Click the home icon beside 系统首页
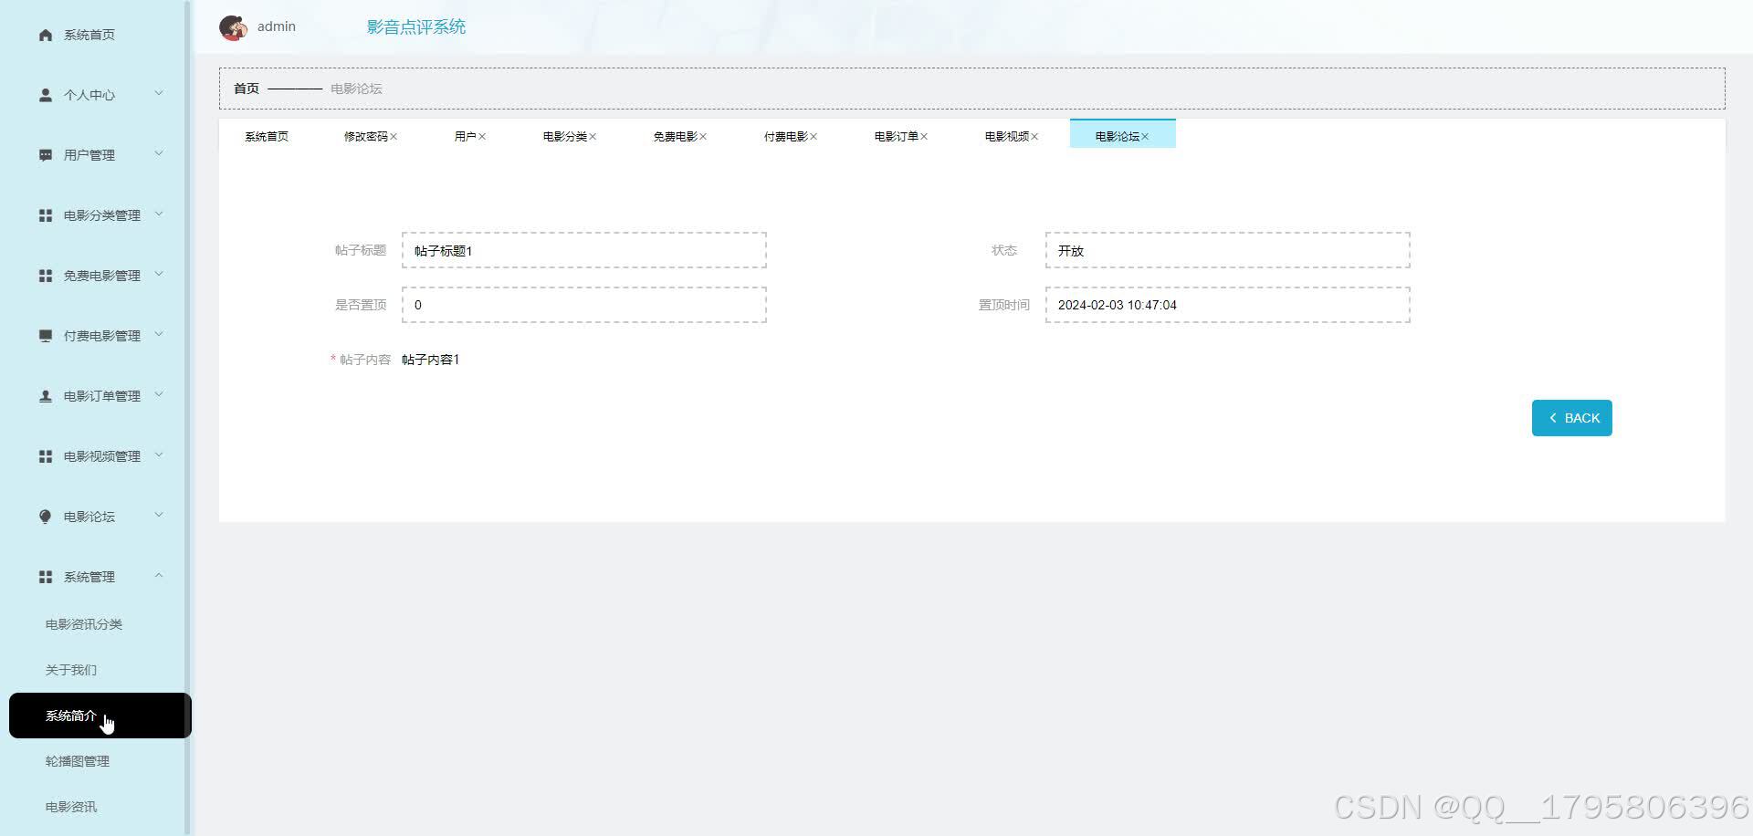1753x836 pixels. pos(46,35)
